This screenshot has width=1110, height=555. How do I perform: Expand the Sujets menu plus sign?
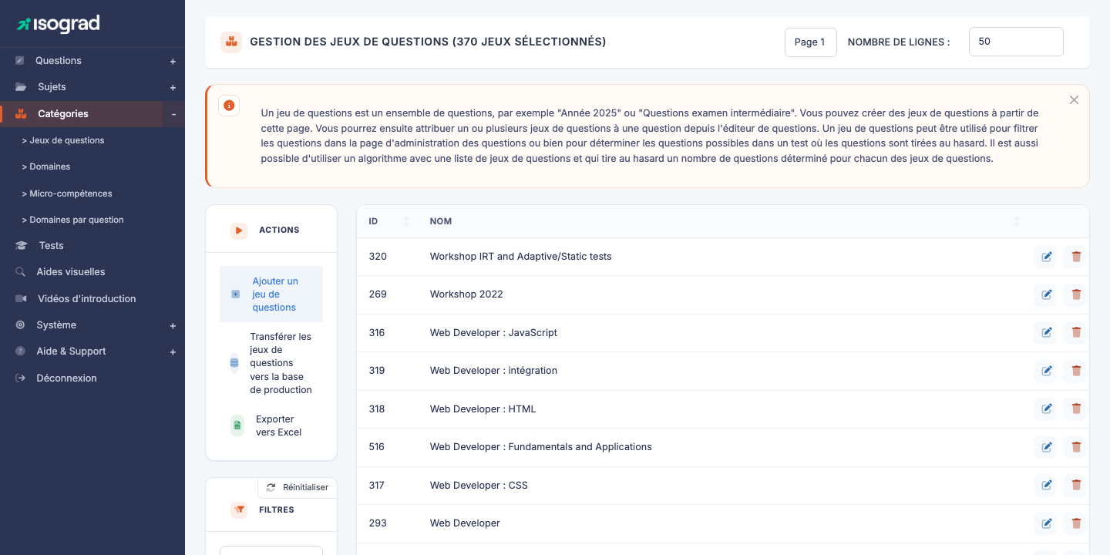click(173, 88)
